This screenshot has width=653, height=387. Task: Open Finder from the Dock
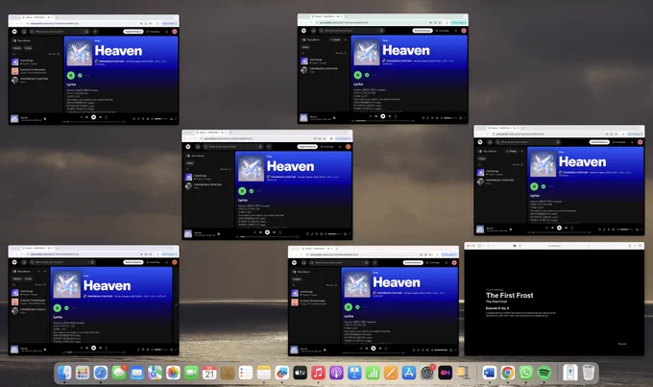(64, 373)
